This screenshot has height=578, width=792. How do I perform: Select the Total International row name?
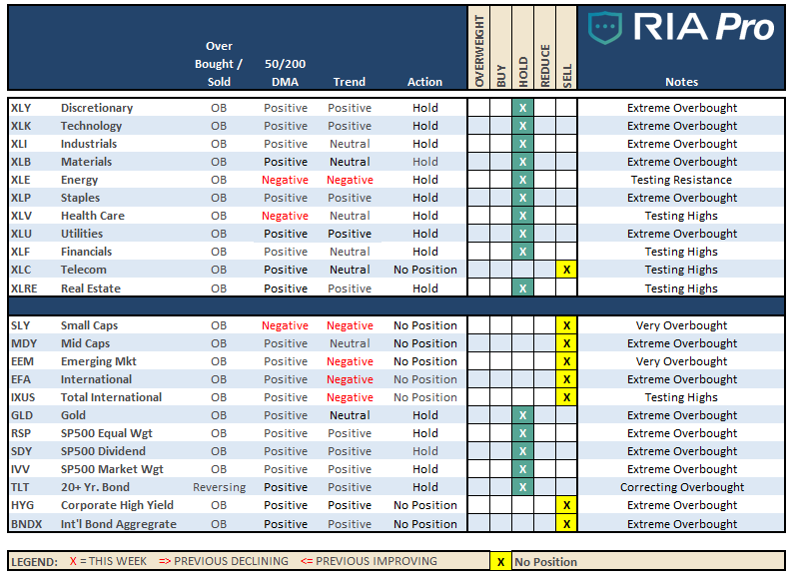coord(111,397)
